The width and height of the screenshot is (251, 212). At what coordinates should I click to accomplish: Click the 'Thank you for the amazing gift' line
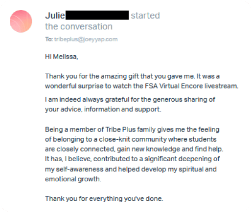(x=132, y=76)
